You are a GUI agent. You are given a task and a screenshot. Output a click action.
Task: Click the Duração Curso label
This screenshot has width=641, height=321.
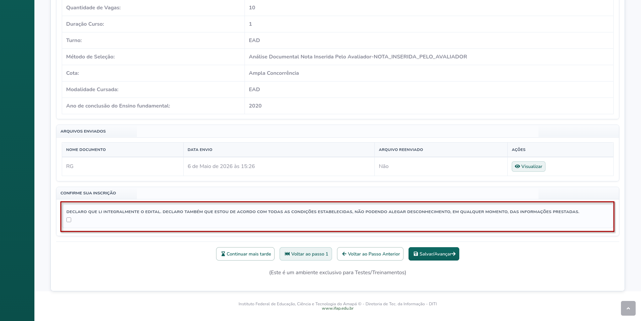[x=85, y=24]
